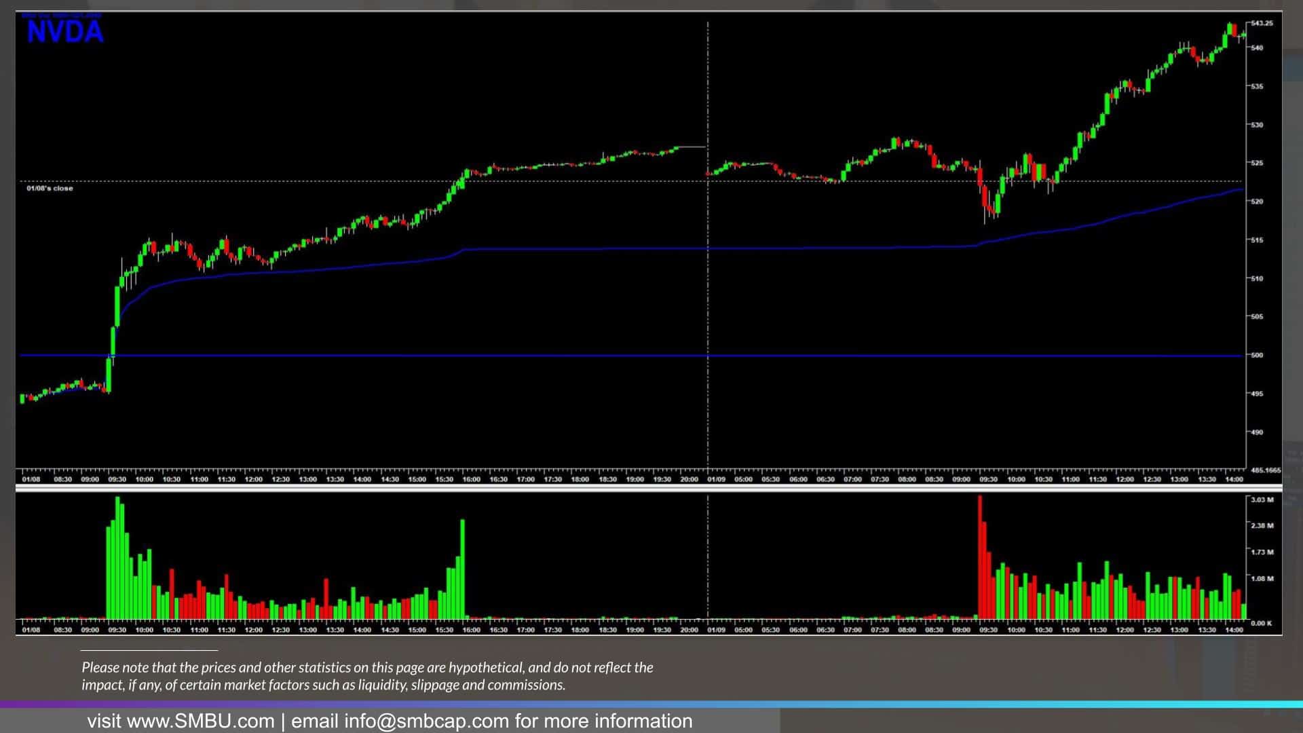Click the divider between price and volume panes

pyautogui.click(x=649, y=487)
